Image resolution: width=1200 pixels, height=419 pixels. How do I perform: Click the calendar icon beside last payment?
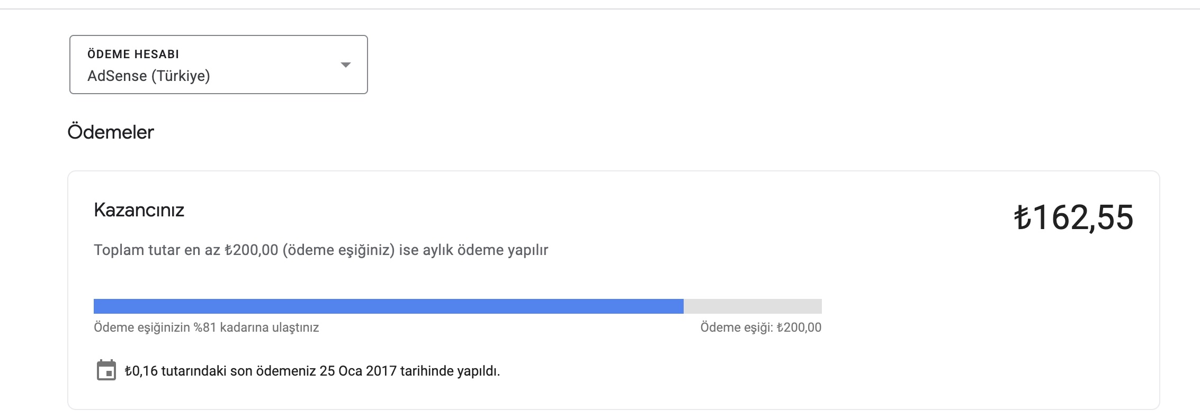pyautogui.click(x=106, y=370)
